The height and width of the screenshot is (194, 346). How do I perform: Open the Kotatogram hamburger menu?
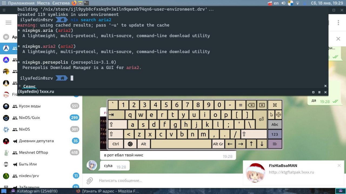pyautogui.click(x=8, y=23)
